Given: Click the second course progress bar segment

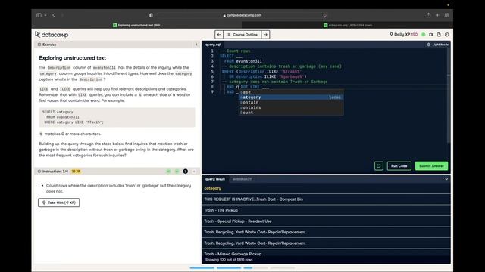Looking at the screenshot, I should click(x=229, y=268).
